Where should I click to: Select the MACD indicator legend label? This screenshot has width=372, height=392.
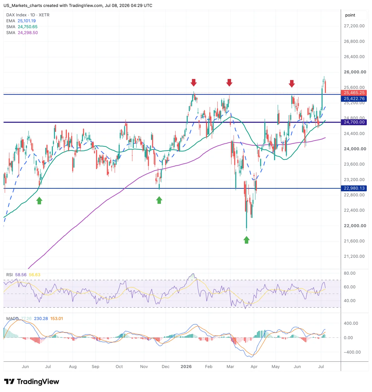(x=12, y=318)
